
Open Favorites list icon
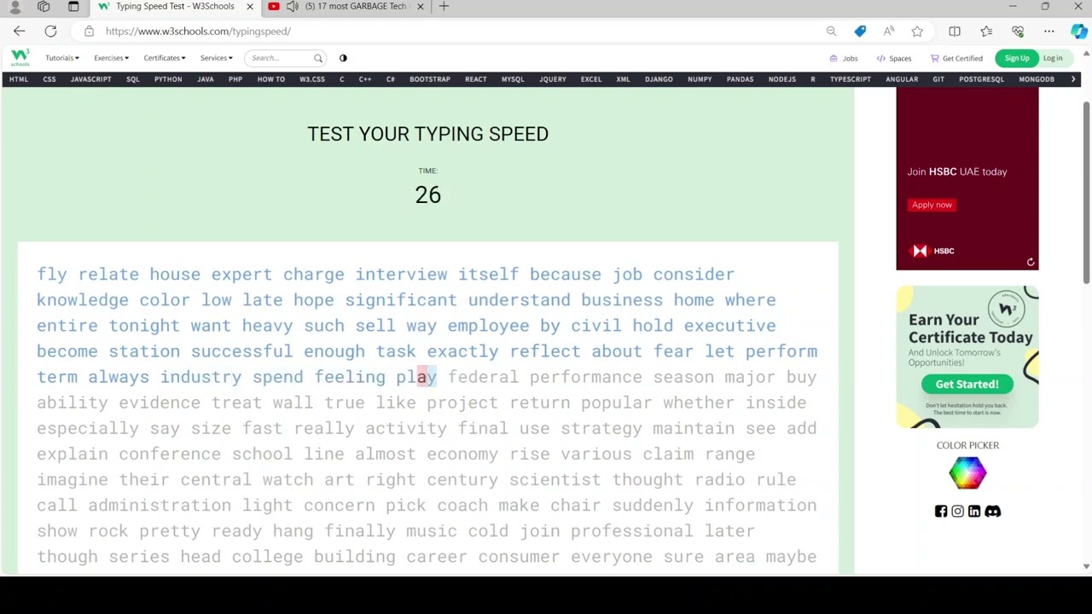[x=986, y=32]
